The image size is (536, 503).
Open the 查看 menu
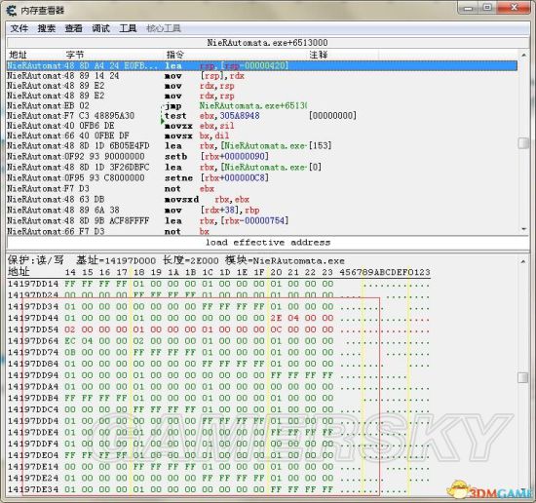point(73,28)
